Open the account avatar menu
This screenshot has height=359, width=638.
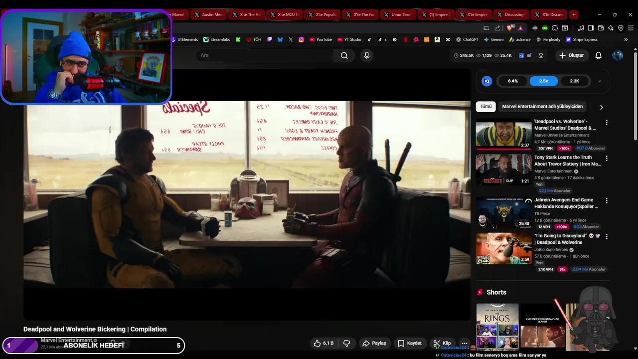pos(618,55)
